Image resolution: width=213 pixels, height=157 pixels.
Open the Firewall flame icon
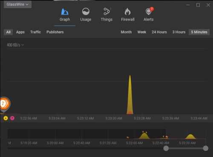pos(127,12)
